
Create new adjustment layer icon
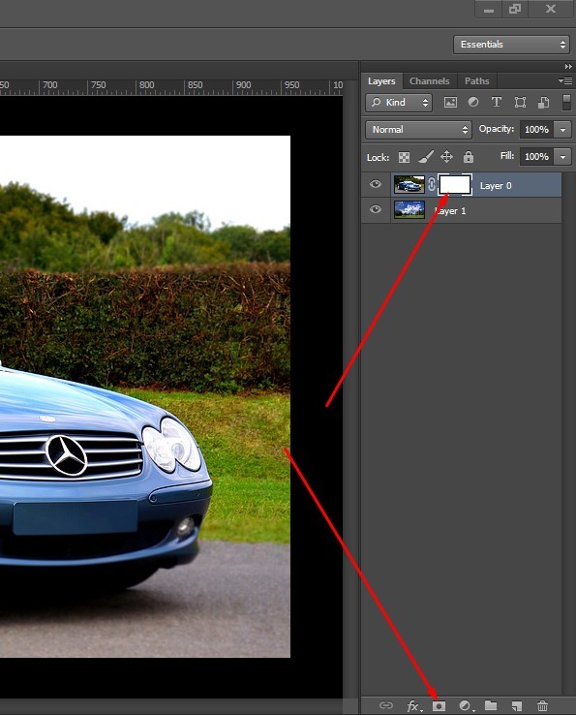(x=466, y=706)
